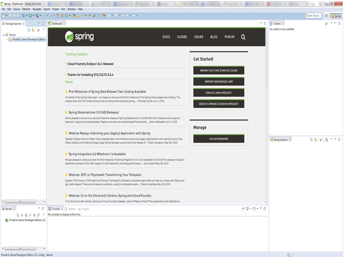Click Collapse All icon in Package Explorer
Screen dimensions: 344x257
point(29,30)
